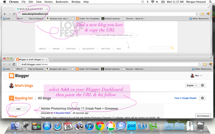
Task: Open the FaceTime video chat dock icon
Action: pyautogui.click(x=121, y=126)
